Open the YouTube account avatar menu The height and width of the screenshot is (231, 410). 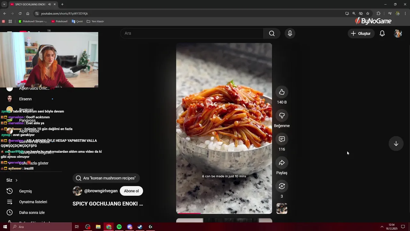coord(398,33)
